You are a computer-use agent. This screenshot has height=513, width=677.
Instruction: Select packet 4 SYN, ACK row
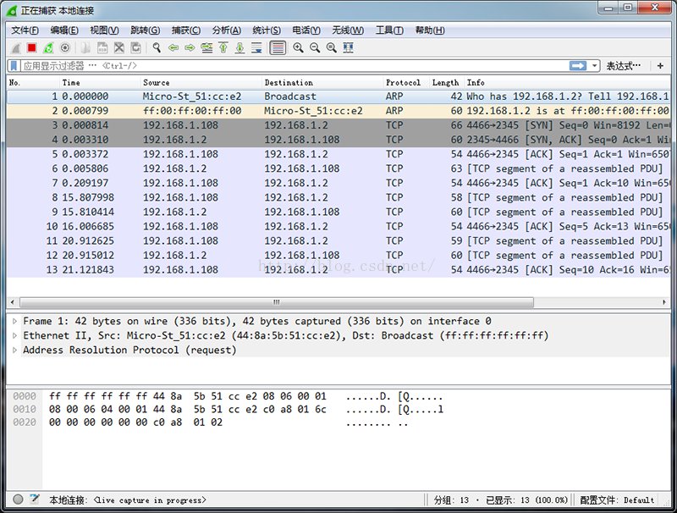(338, 140)
